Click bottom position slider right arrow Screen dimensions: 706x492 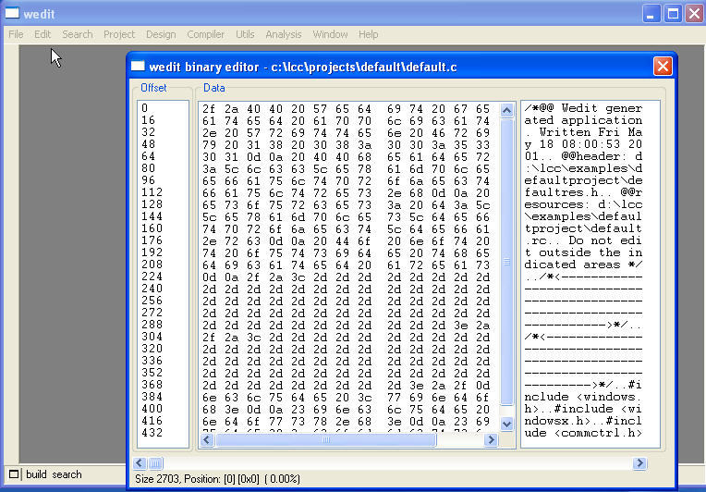(x=639, y=463)
